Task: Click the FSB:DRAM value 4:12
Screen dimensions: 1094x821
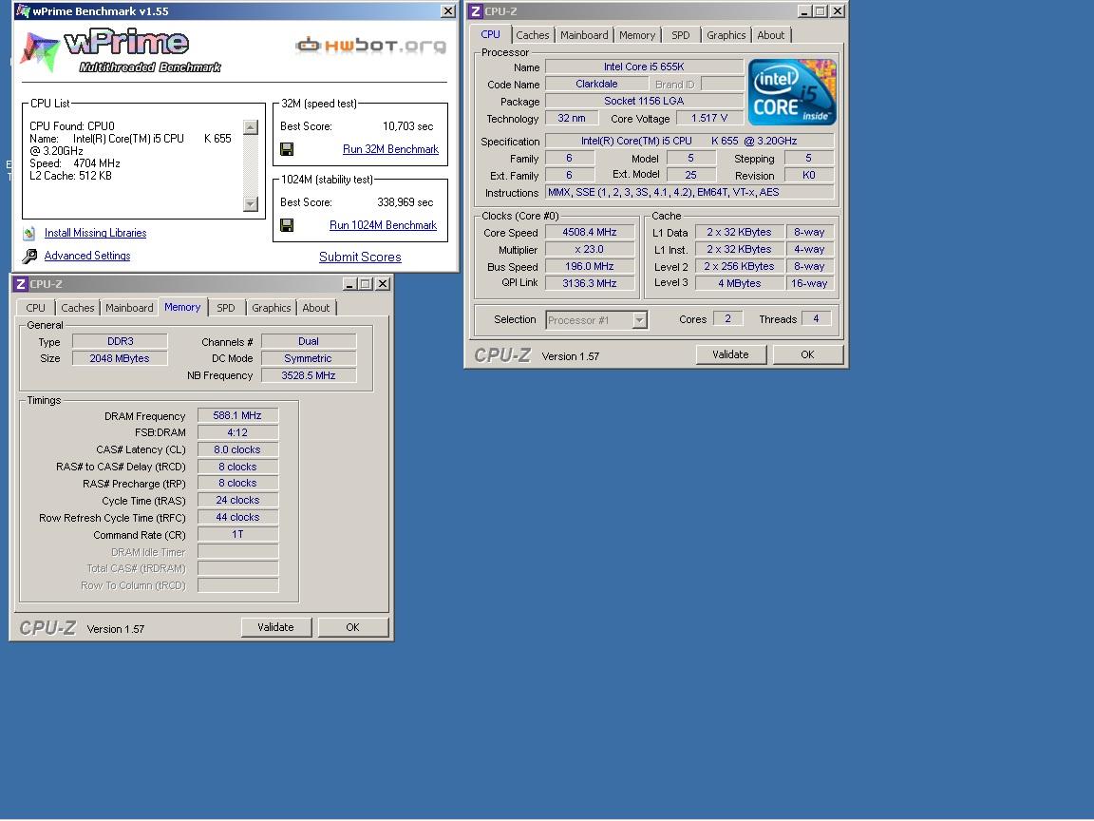Action: pyautogui.click(x=237, y=433)
